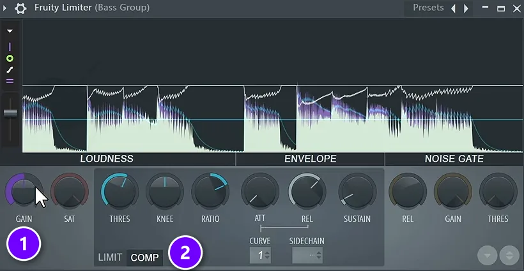This screenshot has width=524, height=271.
Task: Click the round down-arrow button
Action: coord(487,256)
